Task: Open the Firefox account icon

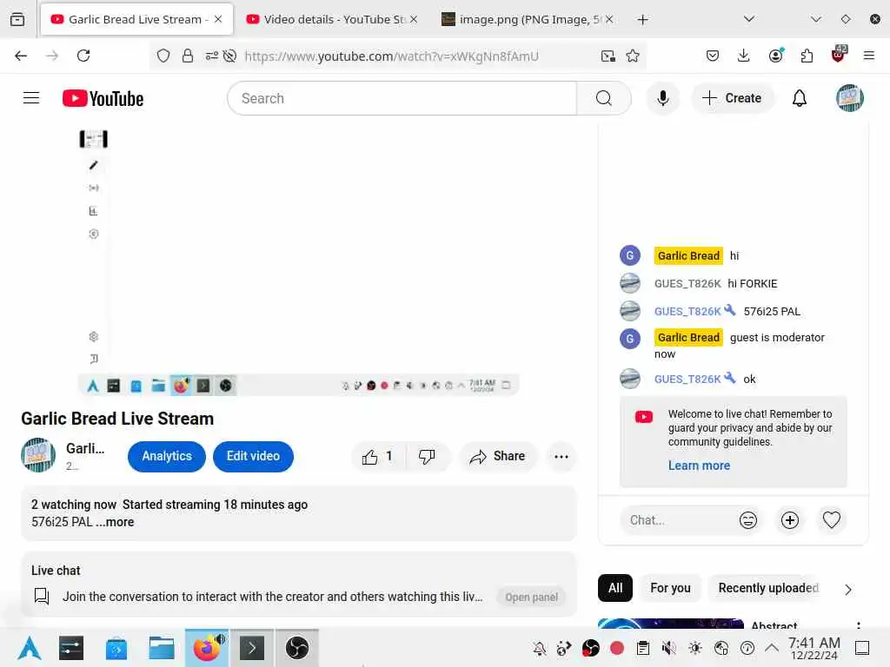Action: coord(776,56)
